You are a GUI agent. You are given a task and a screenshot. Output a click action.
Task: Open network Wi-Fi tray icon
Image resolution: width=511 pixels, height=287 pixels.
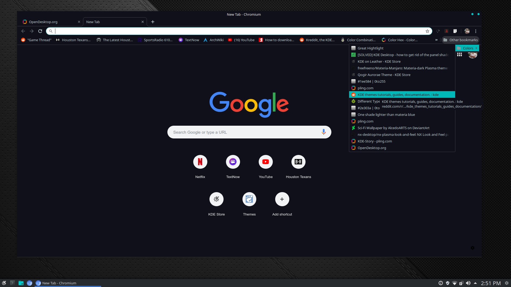(x=455, y=283)
